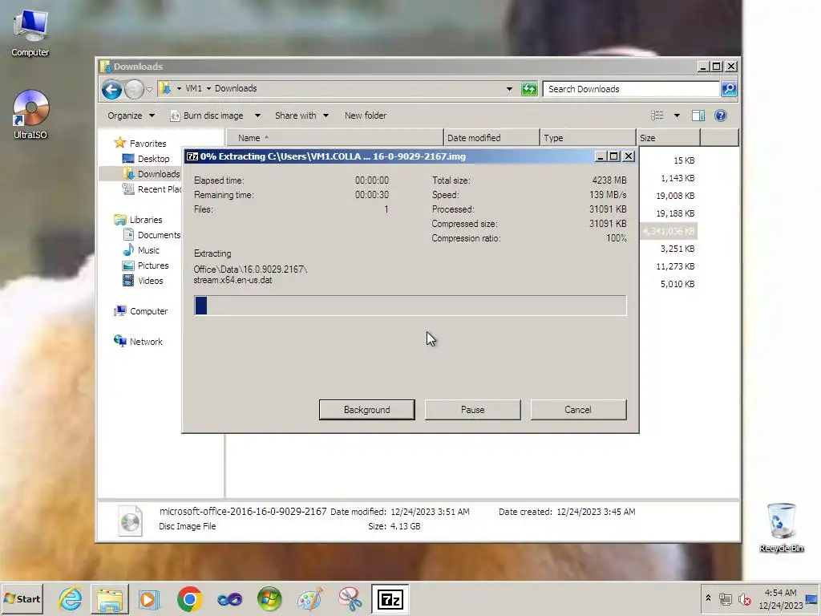Screen dimensions: 821x616
Task: Open the Computer desktop icon
Action: point(30,34)
